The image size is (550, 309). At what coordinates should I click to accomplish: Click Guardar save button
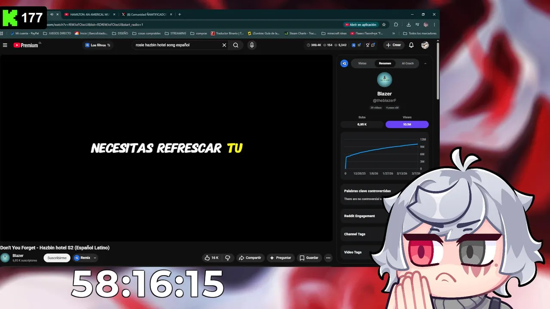tap(309, 258)
